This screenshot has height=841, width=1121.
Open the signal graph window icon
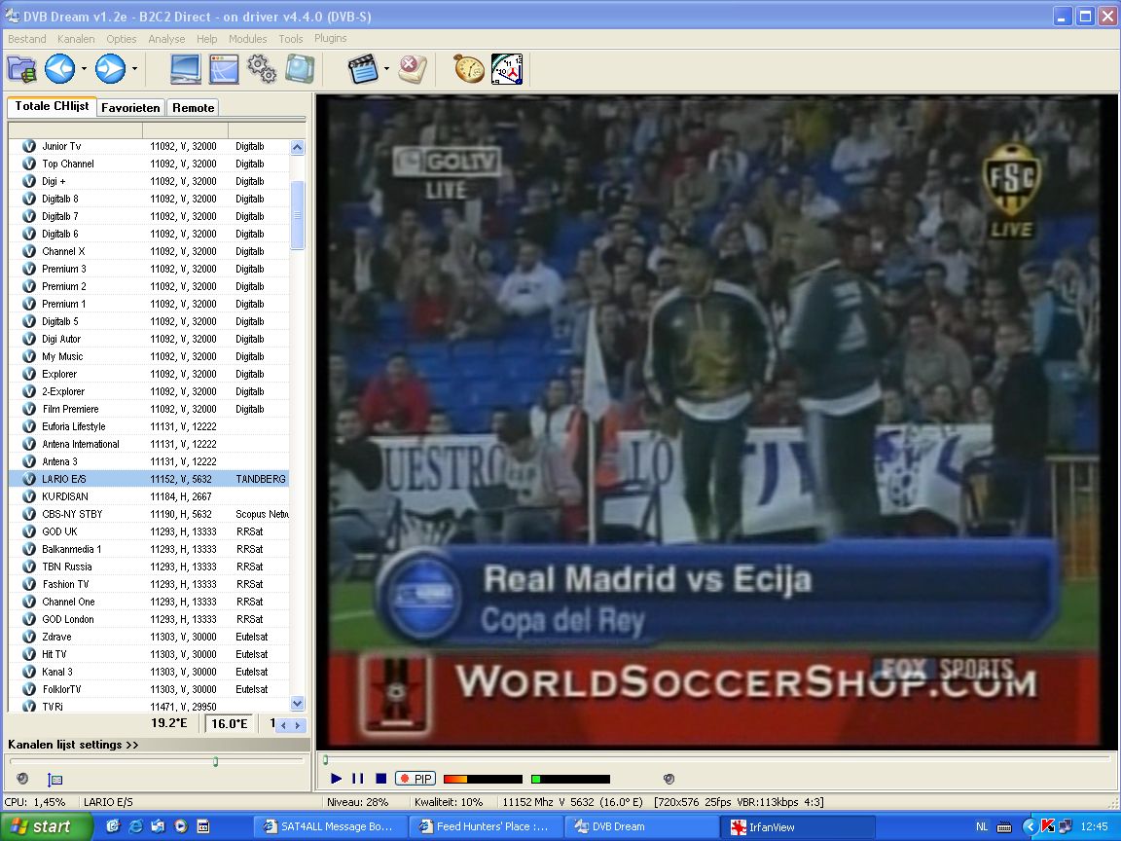point(224,69)
